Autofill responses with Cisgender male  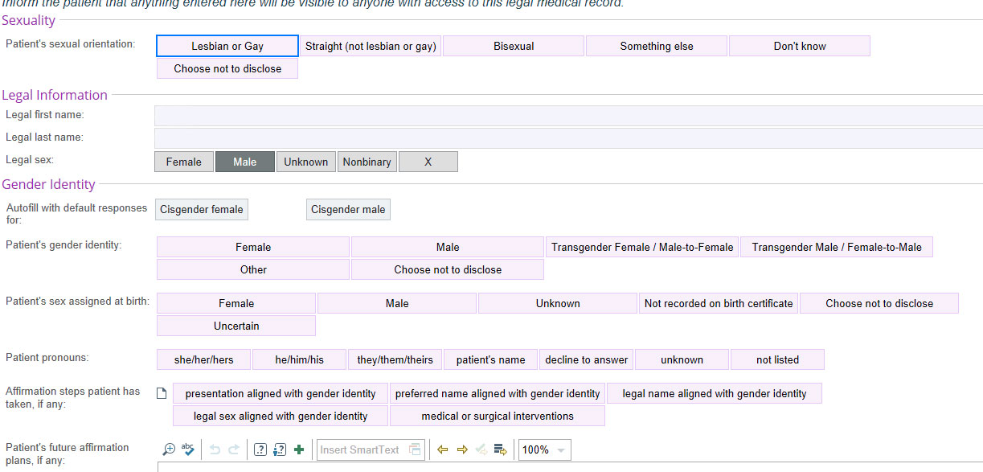(348, 210)
